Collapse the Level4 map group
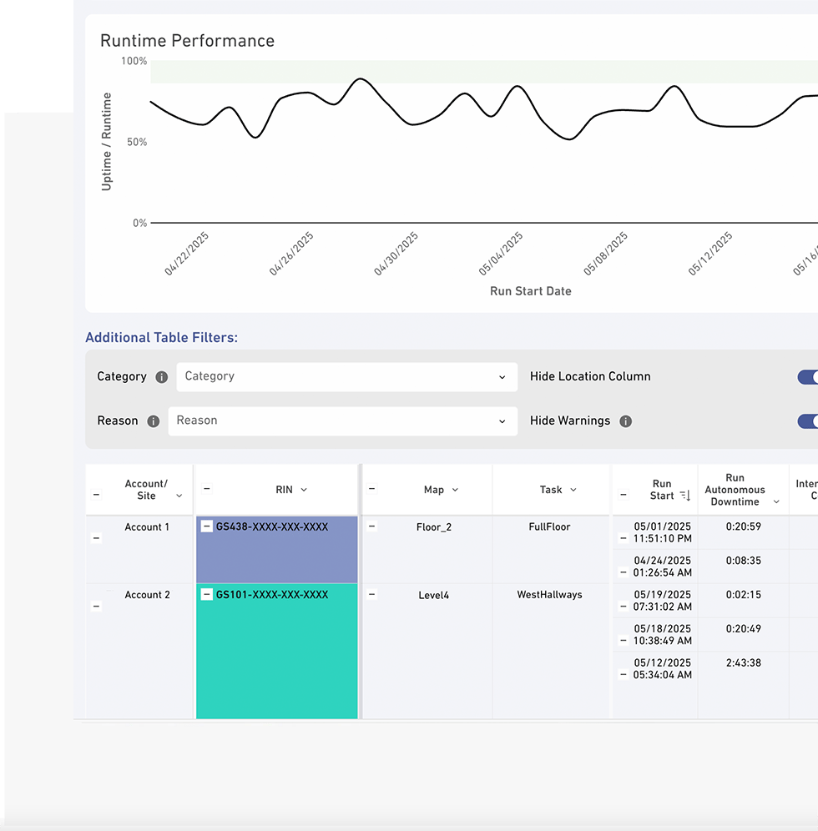Image resolution: width=818 pixels, height=831 pixels. (x=371, y=594)
